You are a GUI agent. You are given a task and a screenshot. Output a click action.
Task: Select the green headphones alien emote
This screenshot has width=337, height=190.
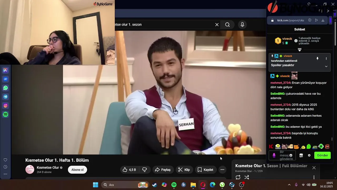point(321,146)
